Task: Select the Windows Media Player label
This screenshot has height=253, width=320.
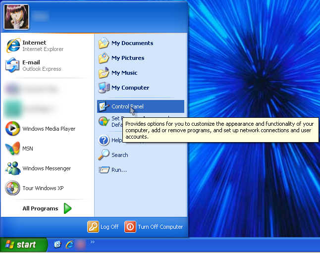Action: (49, 129)
